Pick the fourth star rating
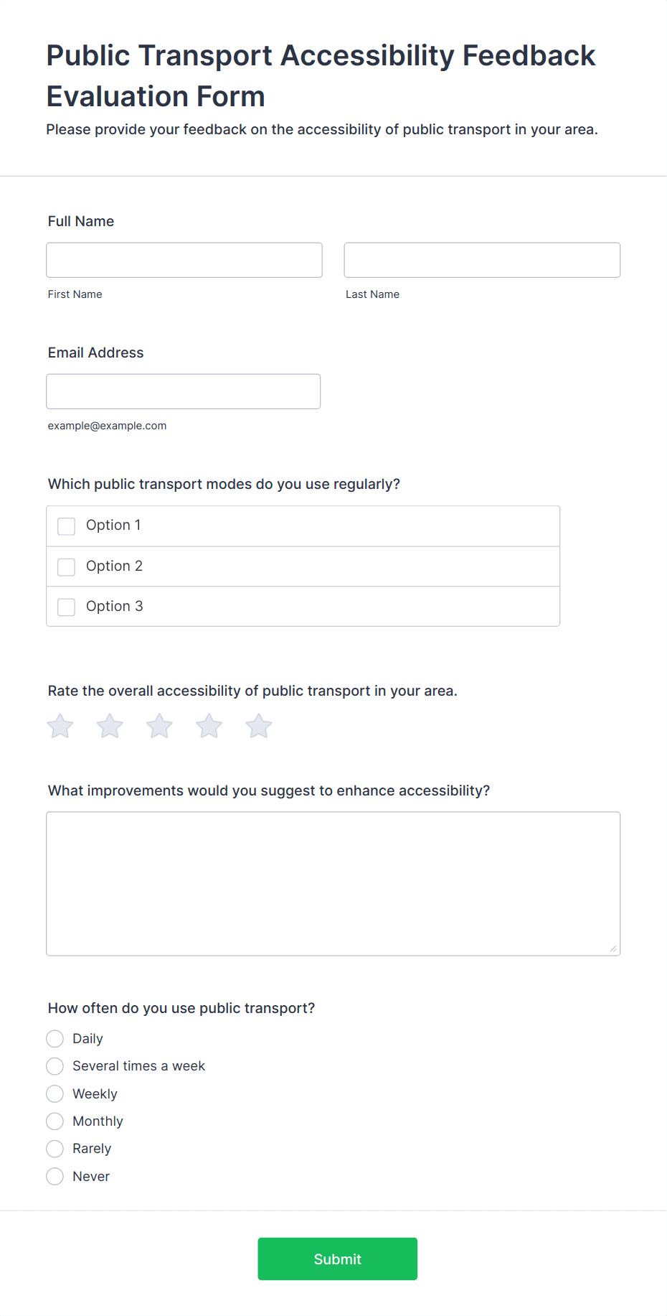Viewport: 667px width, 1316px height. pyautogui.click(x=209, y=726)
